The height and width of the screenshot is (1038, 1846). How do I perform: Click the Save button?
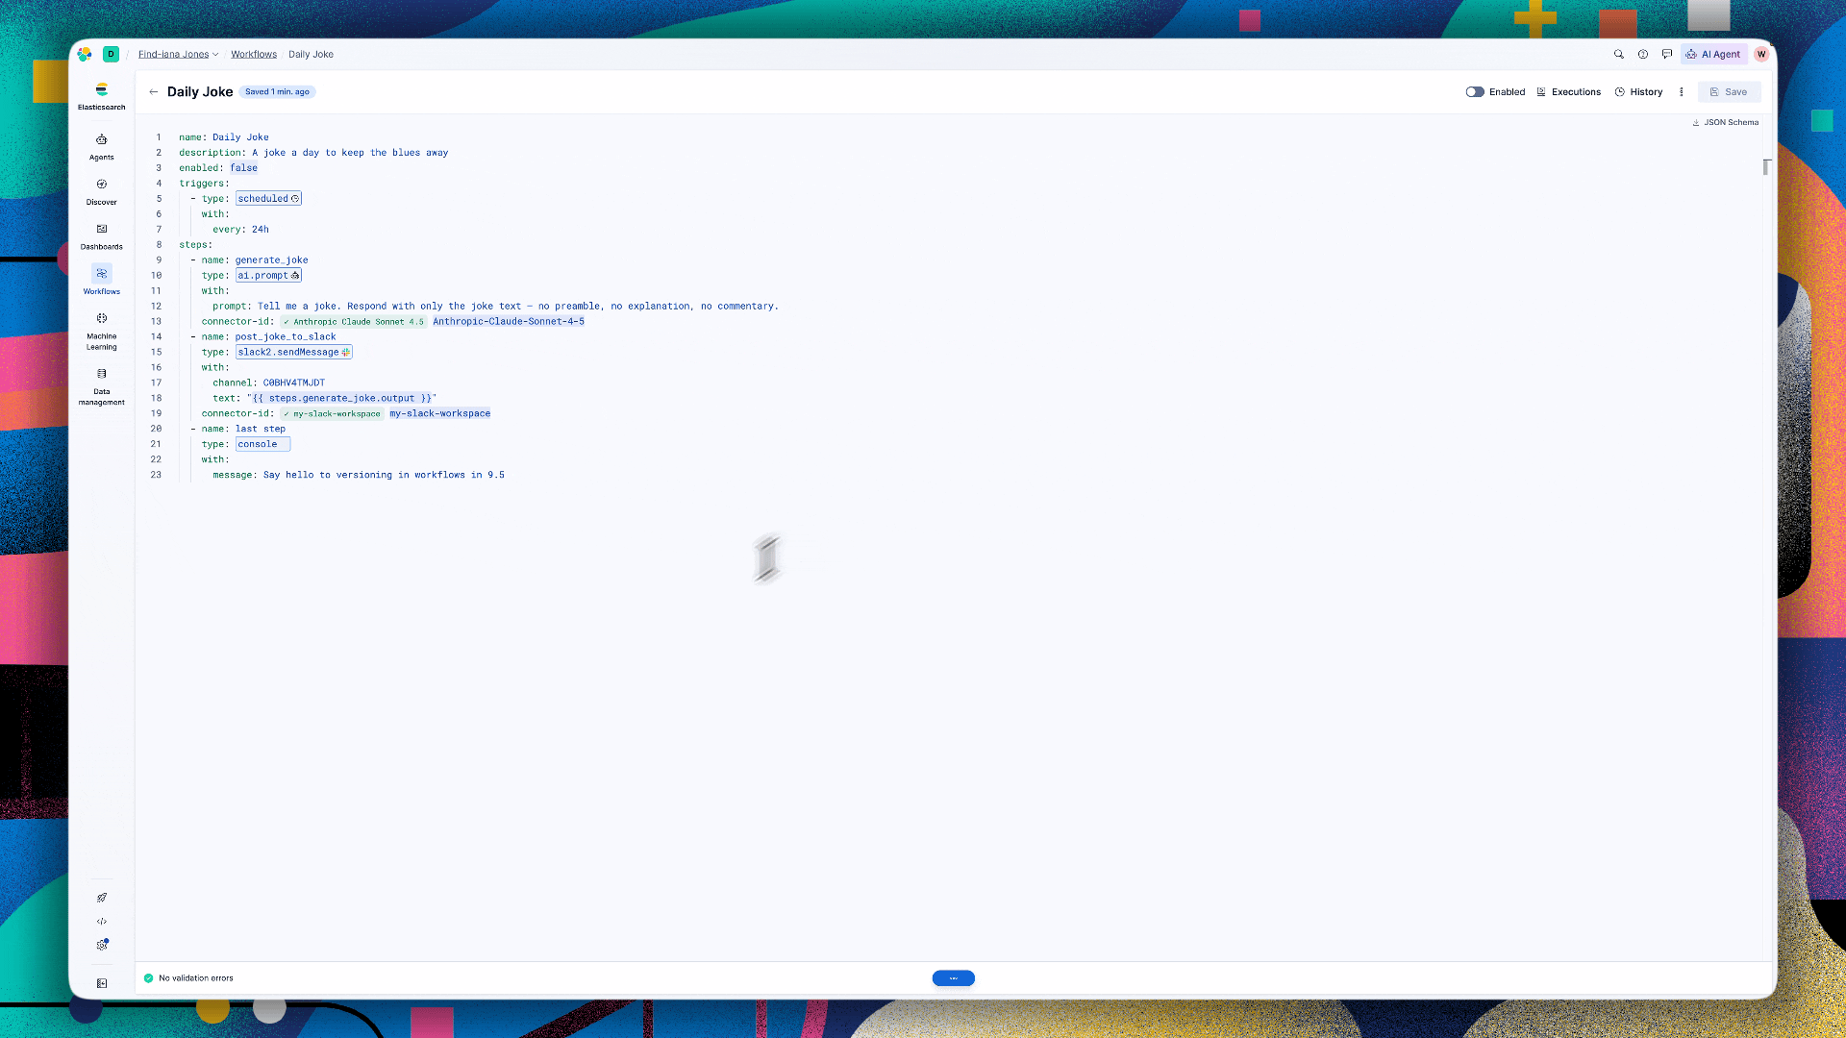tap(1729, 92)
